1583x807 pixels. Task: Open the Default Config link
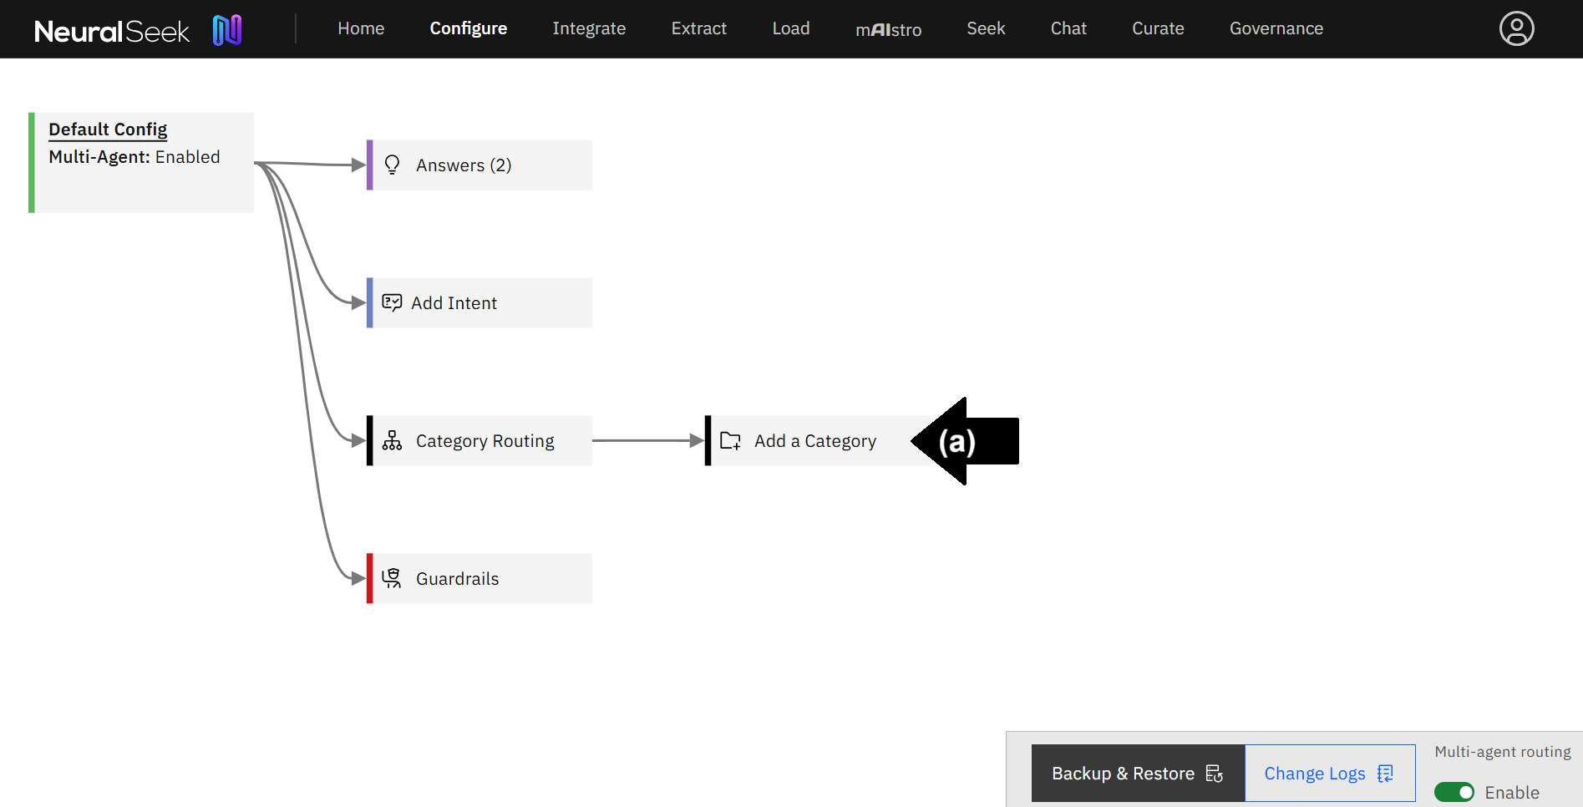108,129
